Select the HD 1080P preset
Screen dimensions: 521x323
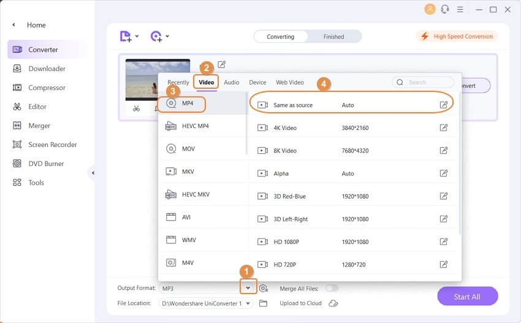[x=353, y=242]
